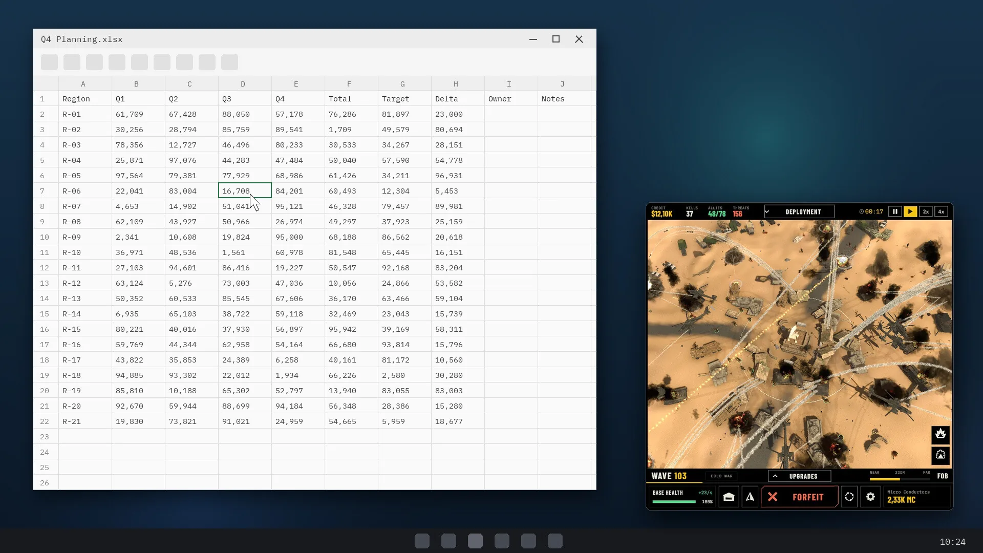
Task: Click the navigation arrow icon beside the garage
Action: pyautogui.click(x=750, y=497)
